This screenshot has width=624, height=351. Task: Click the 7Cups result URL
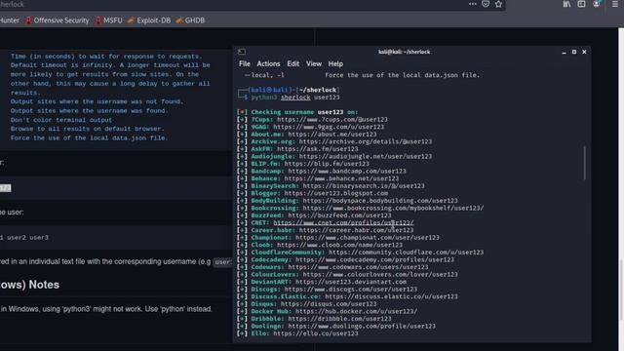332,119
